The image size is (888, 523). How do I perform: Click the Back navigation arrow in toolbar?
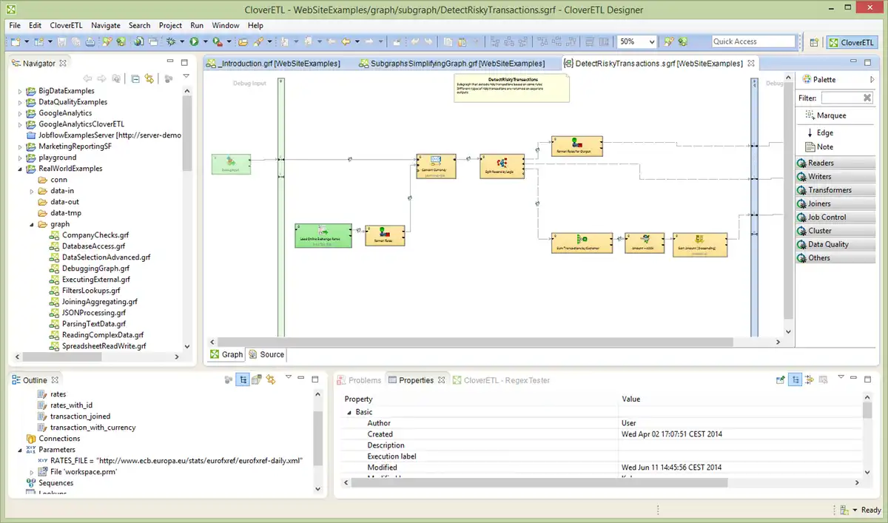(346, 42)
